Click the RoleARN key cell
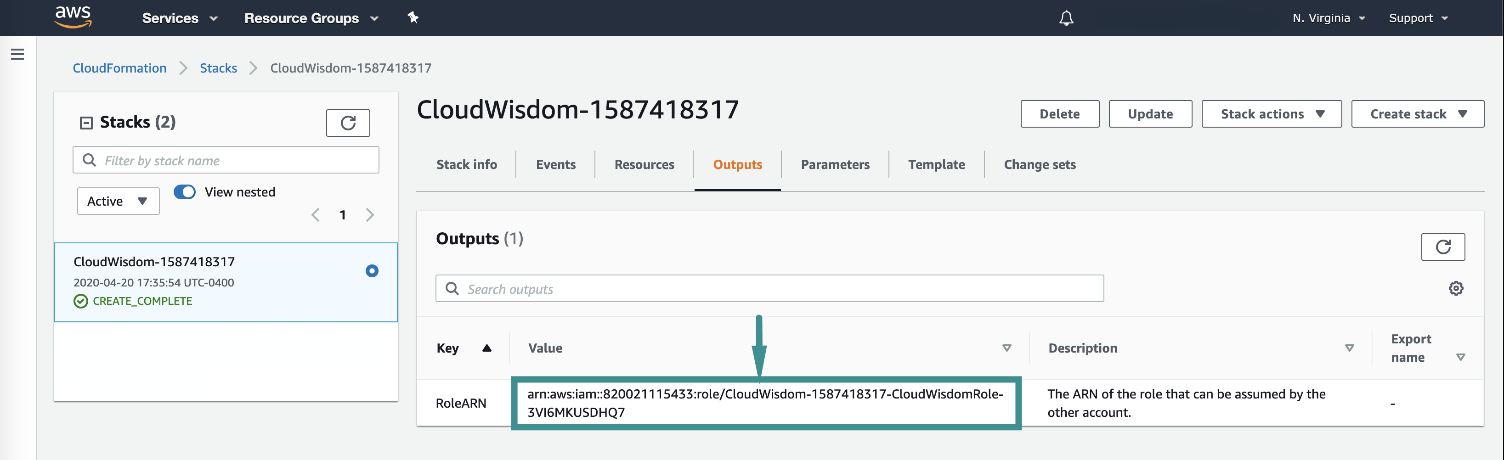 [x=461, y=404]
